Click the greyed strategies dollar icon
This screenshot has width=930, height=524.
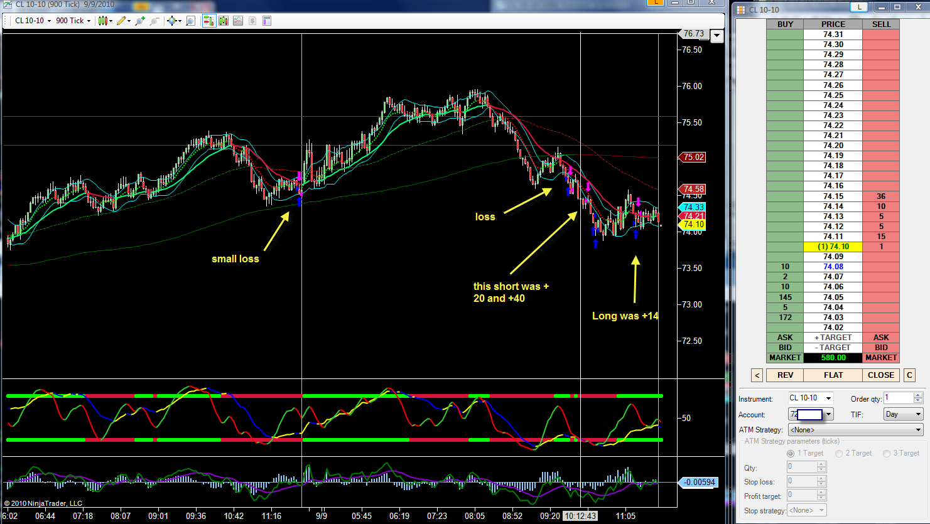pos(252,21)
